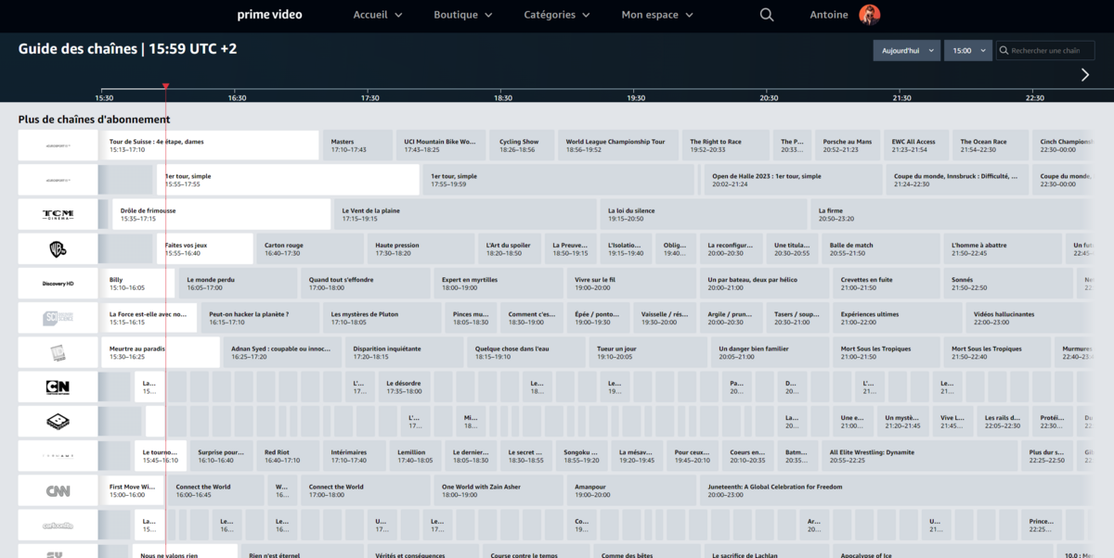Screen dimensions: 1114x558
Task: Click the channel logo in the Open de Halle row
Action: coord(58,180)
